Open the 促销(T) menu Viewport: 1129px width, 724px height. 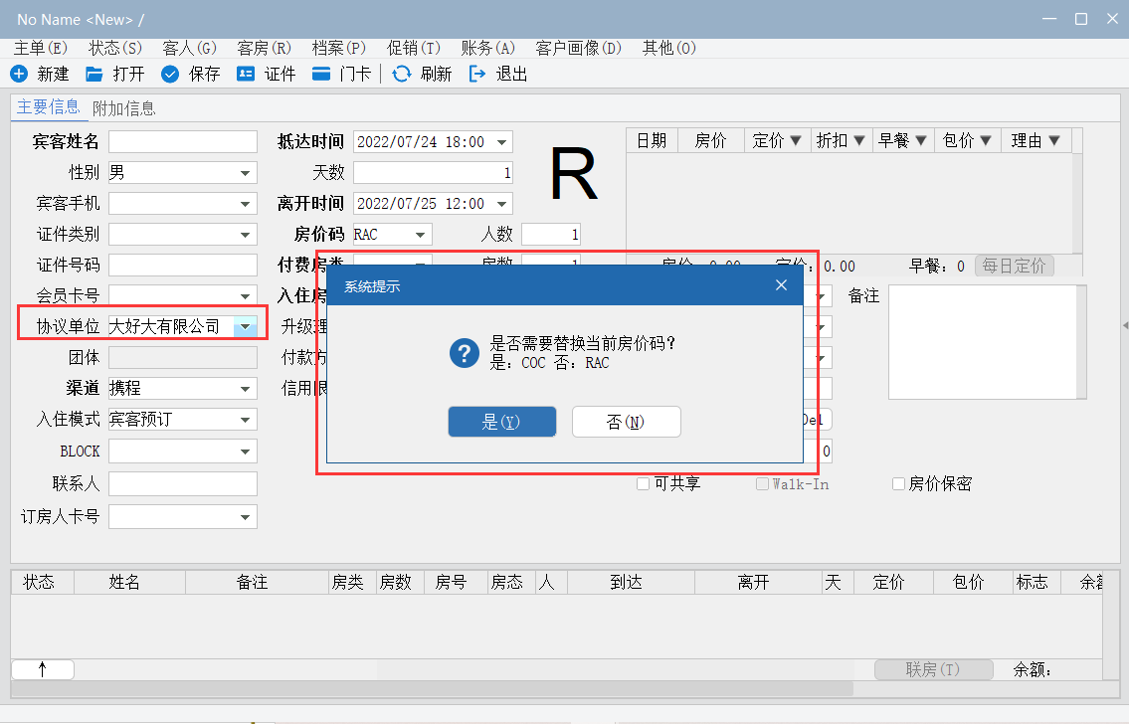pyautogui.click(x=413, y=48)
